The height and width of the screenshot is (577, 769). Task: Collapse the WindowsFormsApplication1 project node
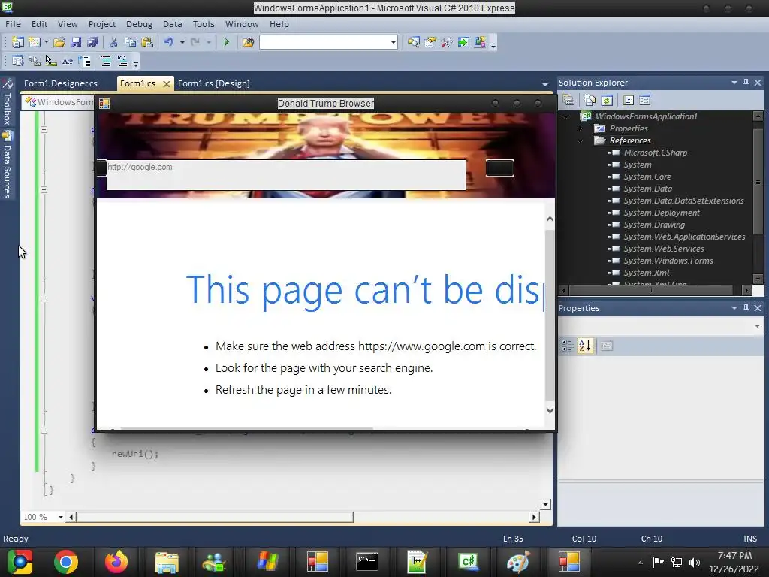(x=566, y=116)
